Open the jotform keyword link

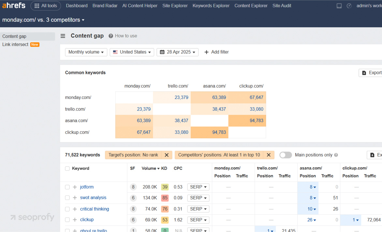pyautogui.click(x=87, y=187)
